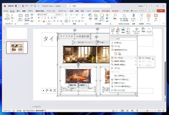This screenshot has height=115, width=169.
Task: Open the font size 10.5+ dropdown
Action: pyautogui.click(x=62, y=15)
